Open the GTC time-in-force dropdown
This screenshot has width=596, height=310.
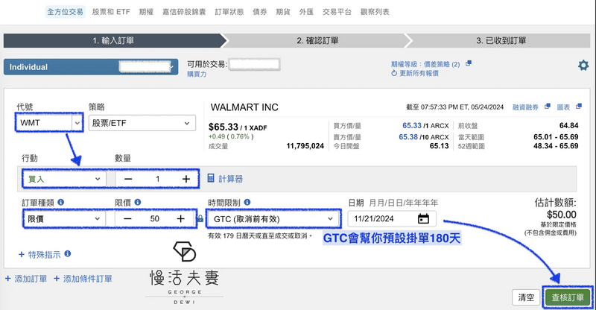273,218
